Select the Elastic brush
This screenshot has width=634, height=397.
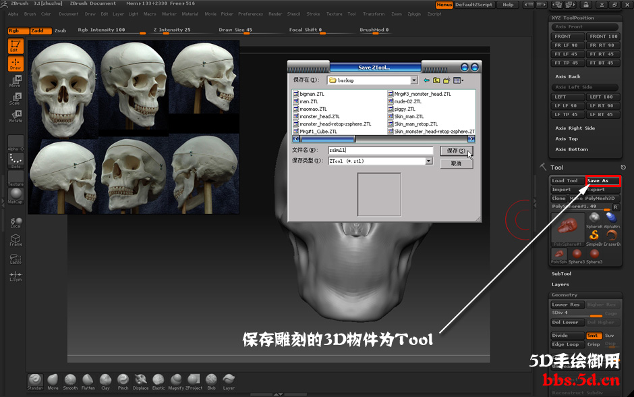click(x=158, y=381)
